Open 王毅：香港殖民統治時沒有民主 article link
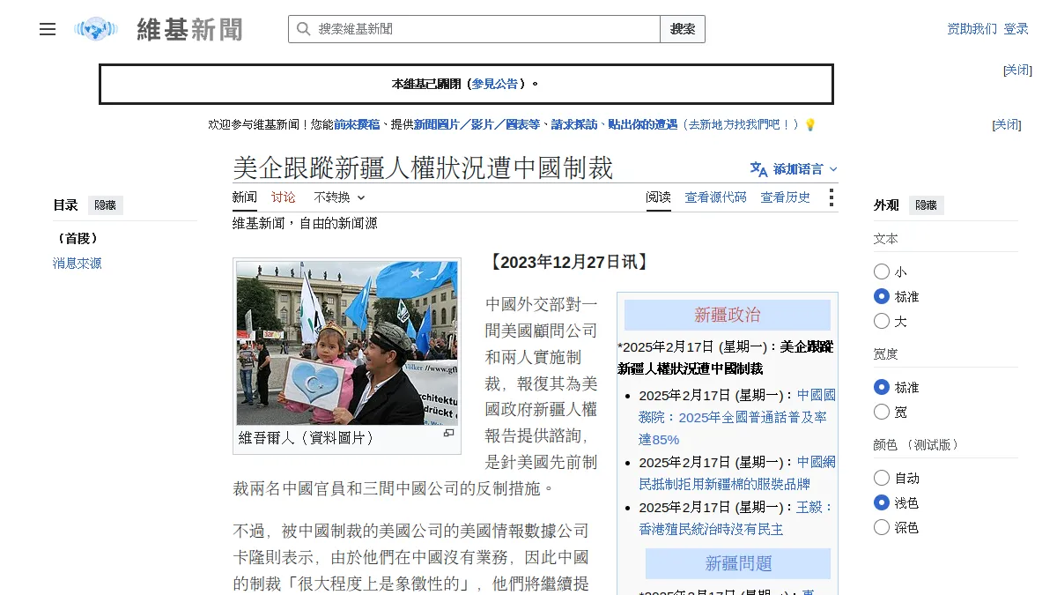 736,518
